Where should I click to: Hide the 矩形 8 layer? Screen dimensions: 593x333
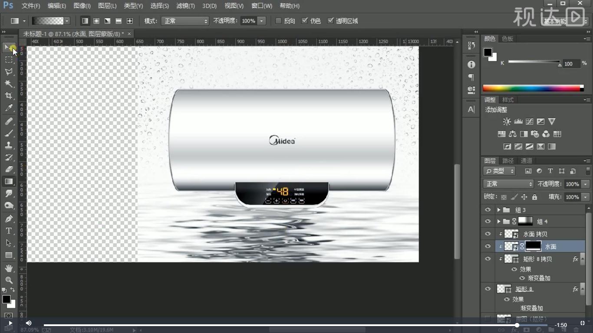488,289
